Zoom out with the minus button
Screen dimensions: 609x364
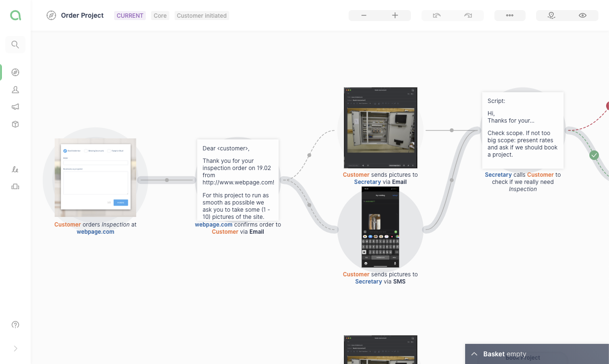click(364, 15)
